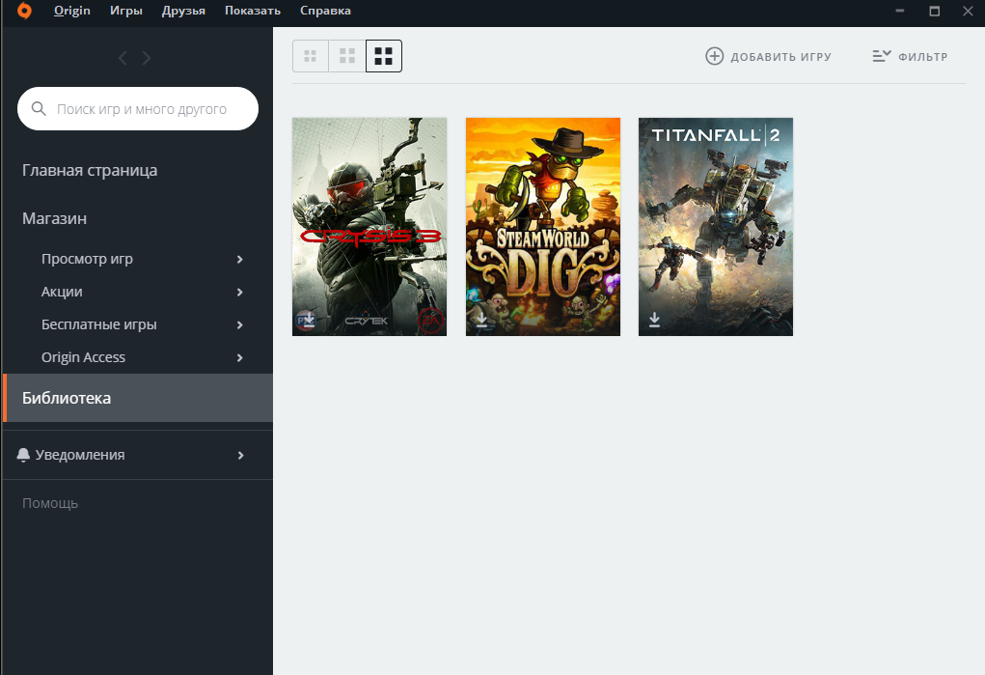Screen dimensions: 985x675
Task: Expand the Уведомления panel arrow
Action: (x=240, y=455)
